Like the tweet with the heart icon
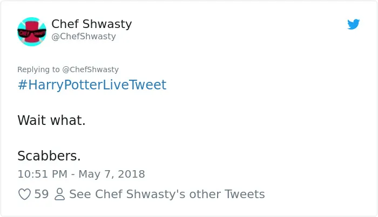The width and height of the screenshot is (378, 217). coord(25,194)
